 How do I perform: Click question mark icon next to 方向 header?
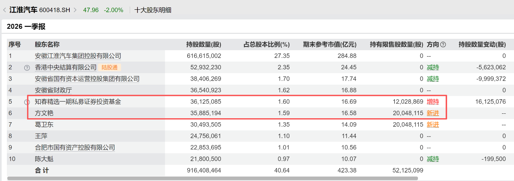coord(443,45)
